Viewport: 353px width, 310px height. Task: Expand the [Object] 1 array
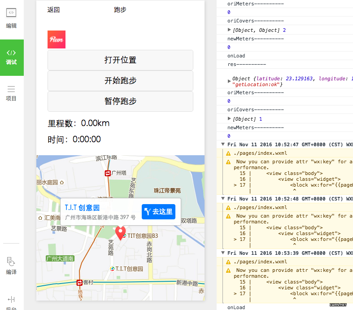tap(229, 118)
